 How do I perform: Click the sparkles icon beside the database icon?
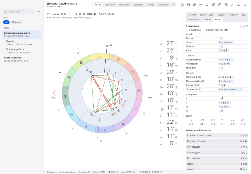tap(213, 5)
